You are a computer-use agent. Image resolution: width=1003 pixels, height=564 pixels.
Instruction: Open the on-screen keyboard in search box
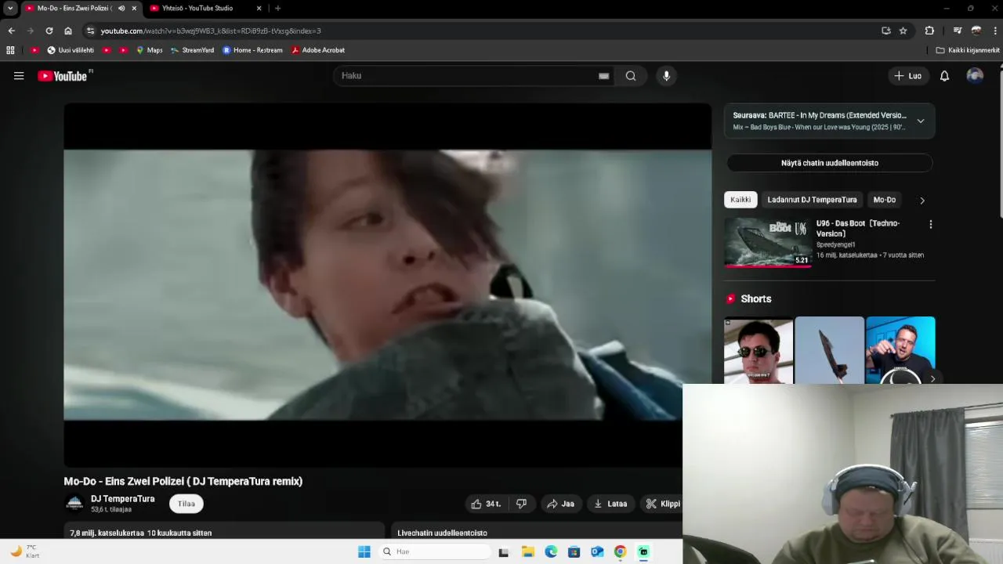point(603,76)
